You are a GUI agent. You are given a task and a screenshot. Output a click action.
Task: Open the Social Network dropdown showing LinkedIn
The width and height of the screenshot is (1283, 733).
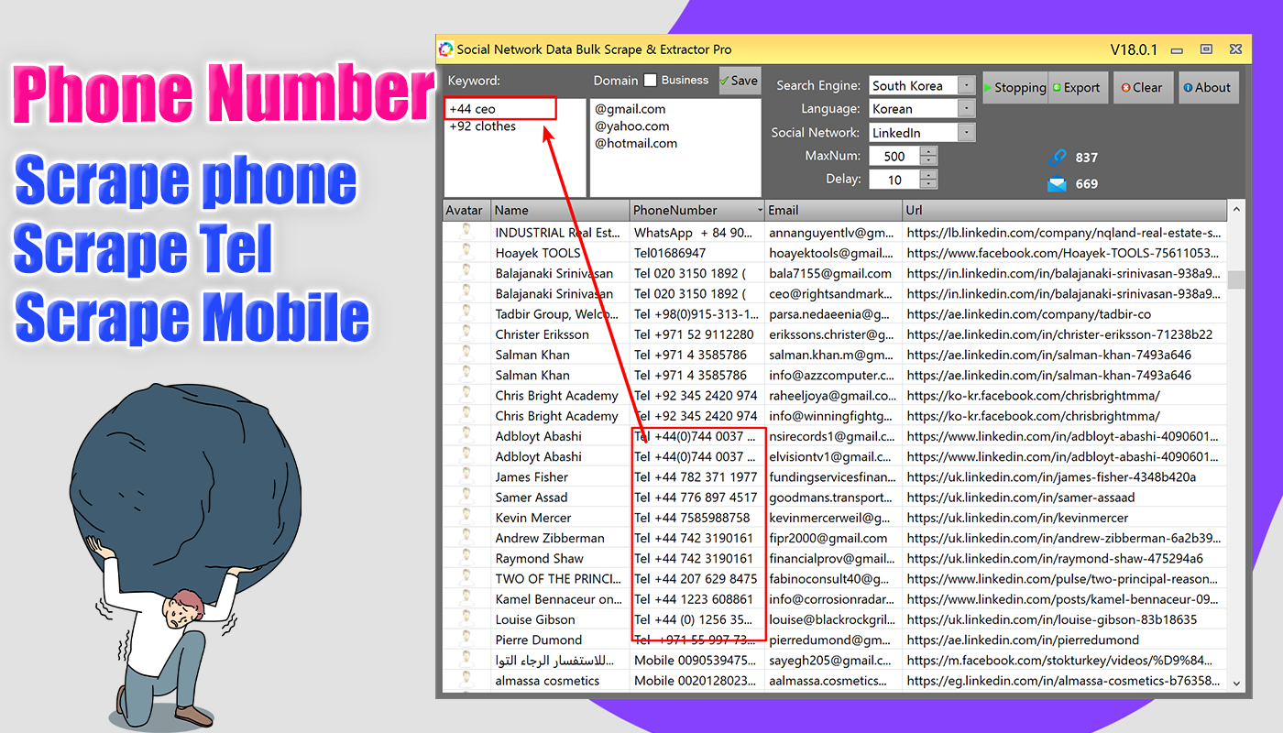pos(969,131)
